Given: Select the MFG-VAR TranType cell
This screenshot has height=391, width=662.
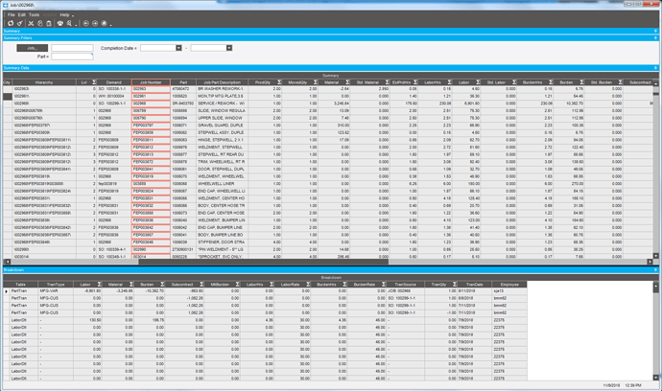Looking at the screenshot, I should click(56, 291).
